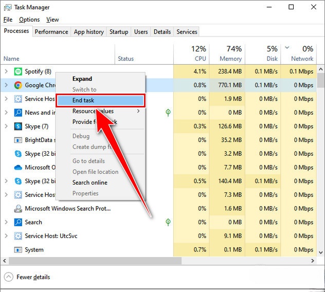Switch to the Services tab
Image resolution: width=325 pixels, height=292 pixels.
point(187,32)
